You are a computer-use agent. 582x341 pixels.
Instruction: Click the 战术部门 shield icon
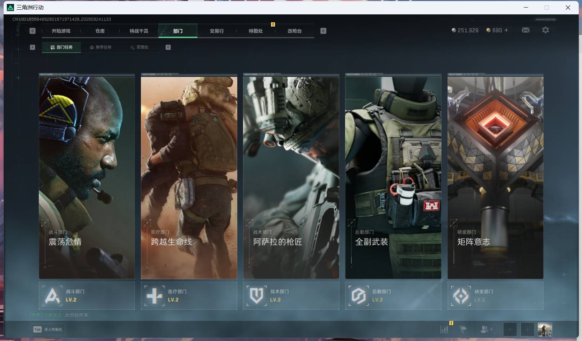tap(257, 296)
